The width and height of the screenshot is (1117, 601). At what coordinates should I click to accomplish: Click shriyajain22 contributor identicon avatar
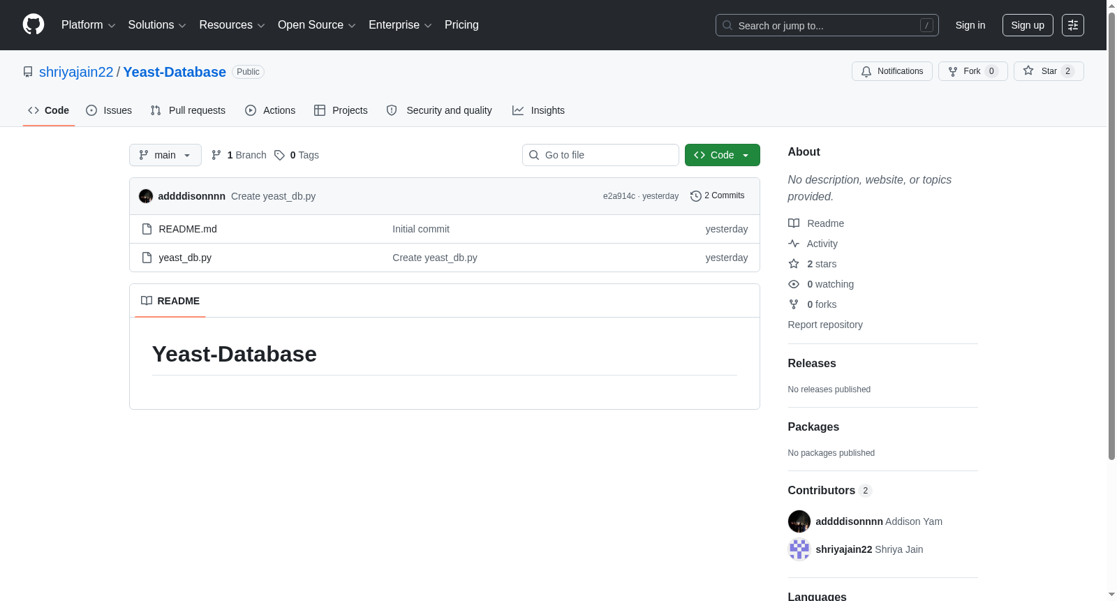point(799,549)
